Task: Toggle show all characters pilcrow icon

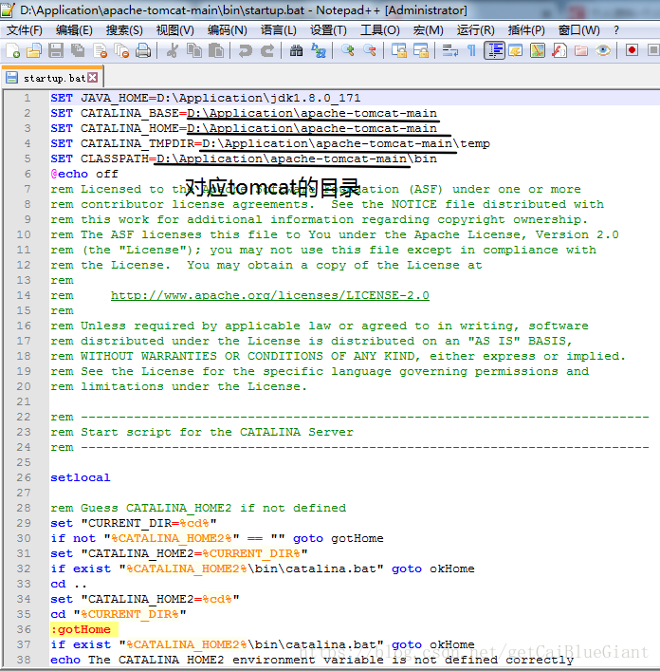Action: (x=471, y=50)
